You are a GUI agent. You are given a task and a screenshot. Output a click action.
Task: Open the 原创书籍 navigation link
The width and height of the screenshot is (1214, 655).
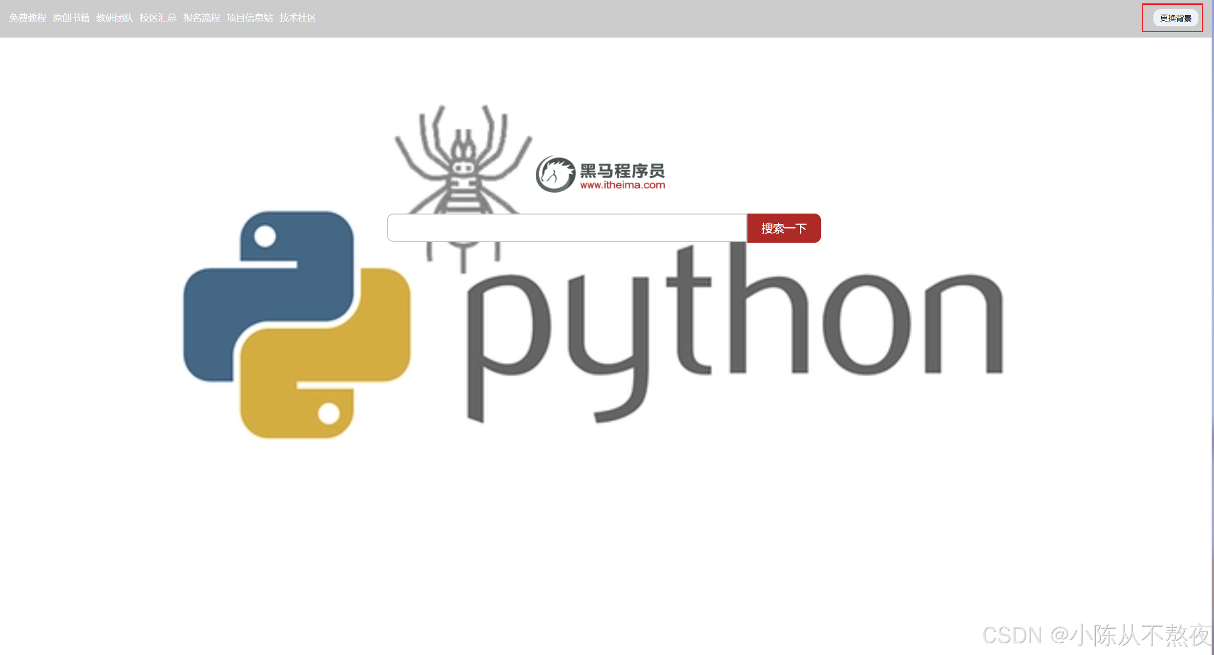pyautogui.click(x=71, y=18)
